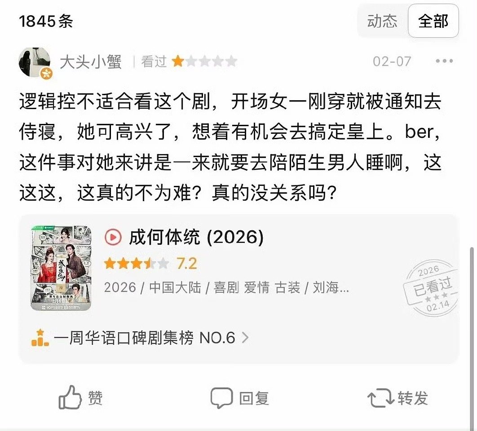Viewport: 477px width, 431px height.
Task: Tap the user's profile avatar
Action: point(35,63)
